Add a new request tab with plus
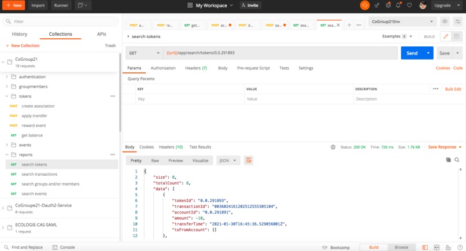 tap(349, 25)
